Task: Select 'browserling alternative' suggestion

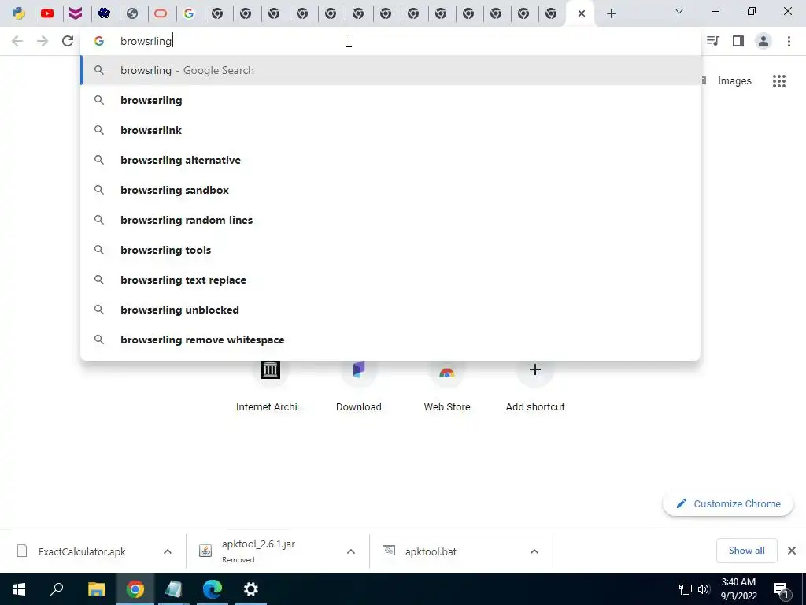Action: (x=390, y=160)
